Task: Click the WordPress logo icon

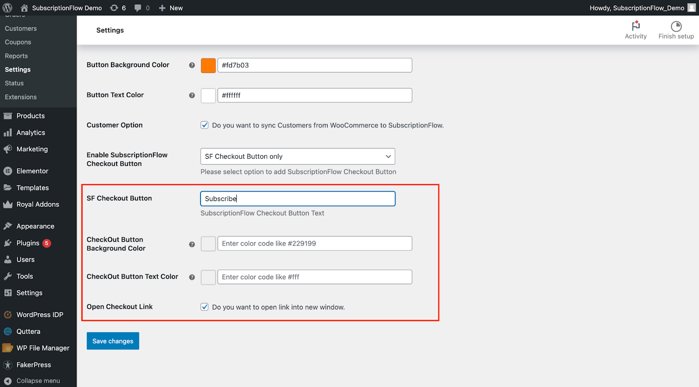Action: pyautogui.click(x=7, y=8)
